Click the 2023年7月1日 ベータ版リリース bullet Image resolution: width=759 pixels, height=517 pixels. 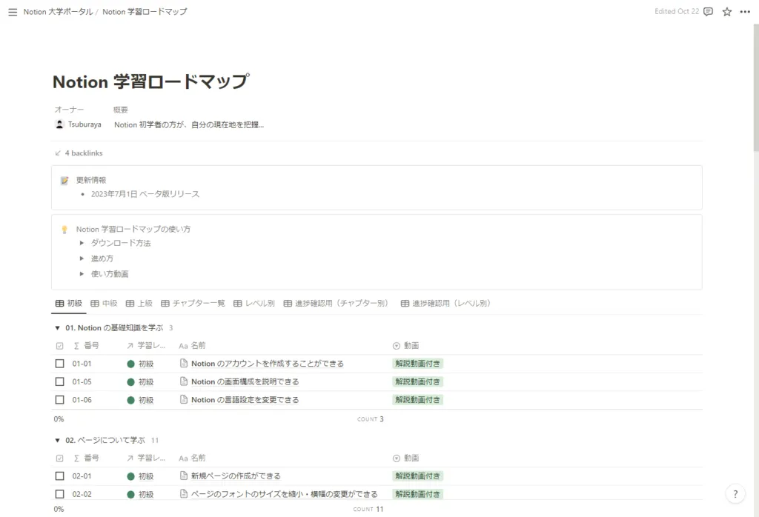point(145,194)
